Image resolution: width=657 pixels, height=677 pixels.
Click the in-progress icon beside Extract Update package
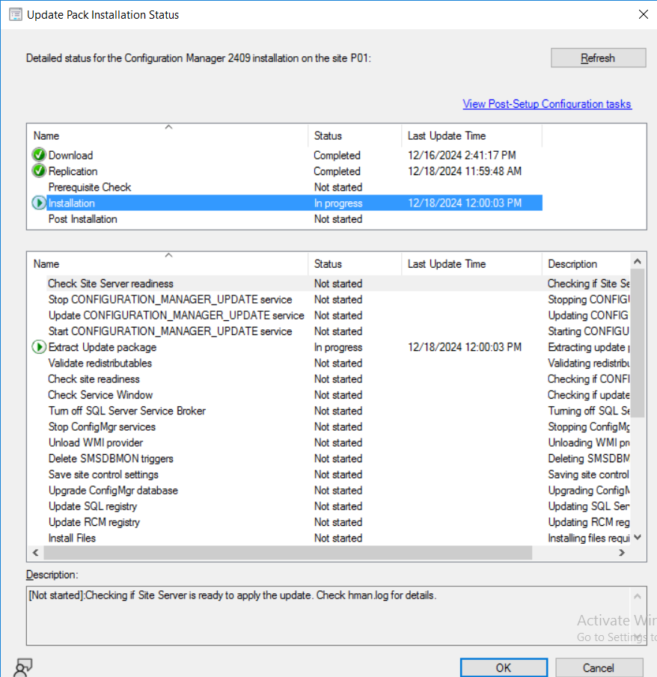tap(39, 346)
